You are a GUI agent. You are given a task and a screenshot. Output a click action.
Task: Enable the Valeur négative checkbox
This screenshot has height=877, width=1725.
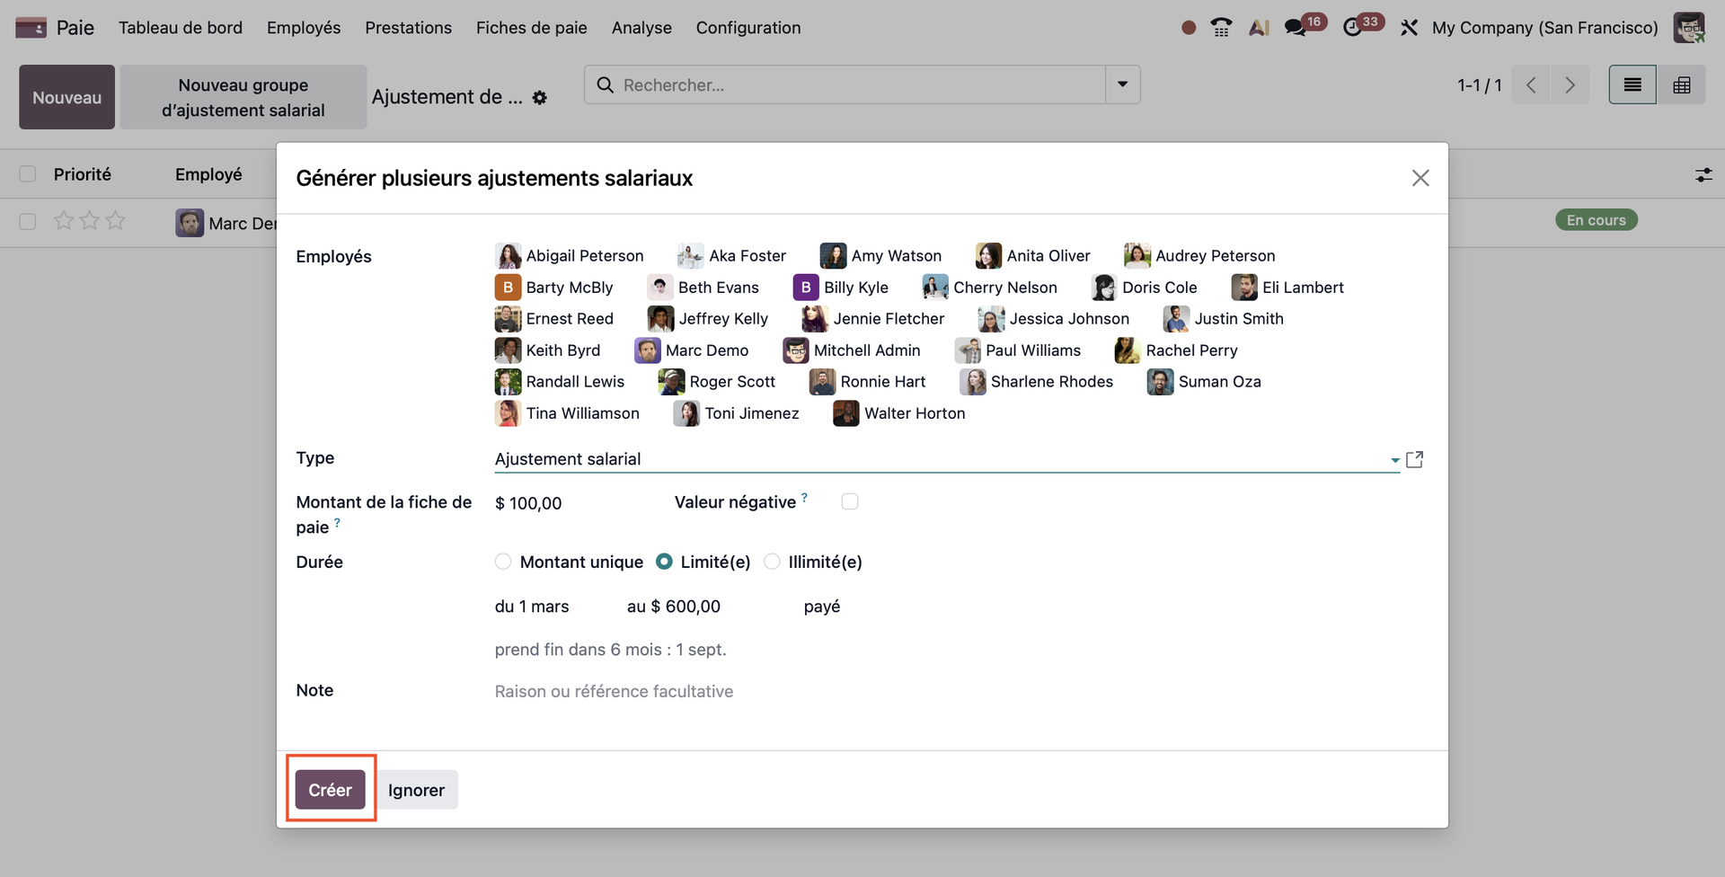(x=849, y=501)
